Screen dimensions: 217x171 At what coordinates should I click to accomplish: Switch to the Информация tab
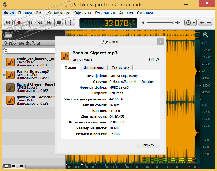[94, 68]
